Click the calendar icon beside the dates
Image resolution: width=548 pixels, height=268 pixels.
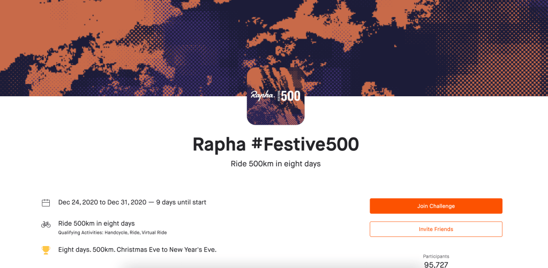coord(46,203)
